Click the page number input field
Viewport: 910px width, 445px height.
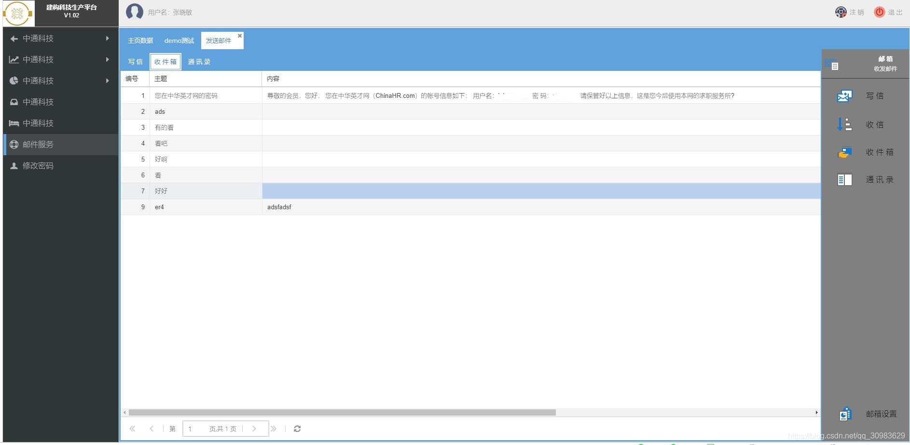196,429
